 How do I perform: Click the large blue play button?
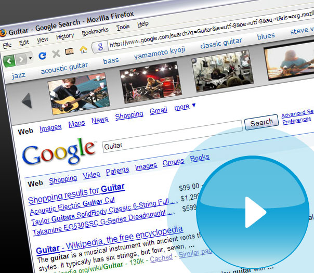[252, 212]
